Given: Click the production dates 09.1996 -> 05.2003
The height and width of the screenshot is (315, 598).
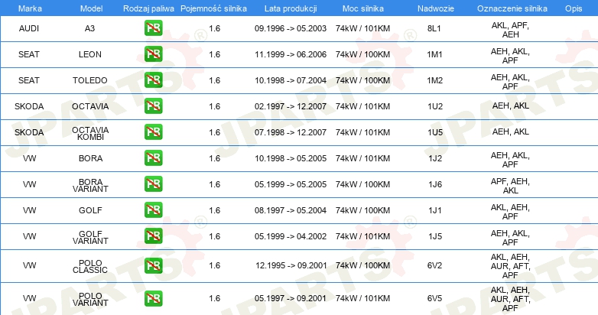Looking at the screenshot, I should point(291,28).
